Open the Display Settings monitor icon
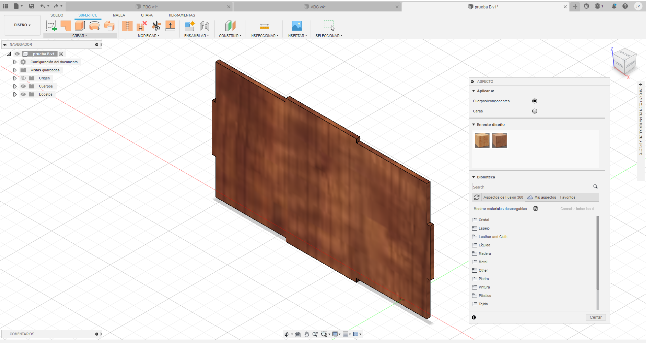Viewport: 646px width, 343px height. [x=335, y=334]
